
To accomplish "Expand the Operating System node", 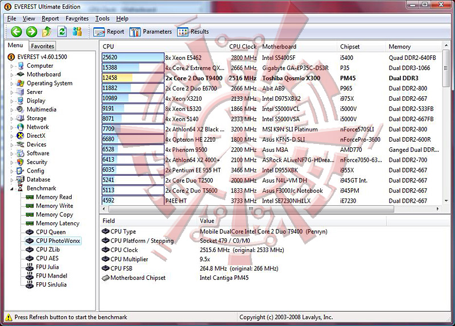I will point(12,84).
